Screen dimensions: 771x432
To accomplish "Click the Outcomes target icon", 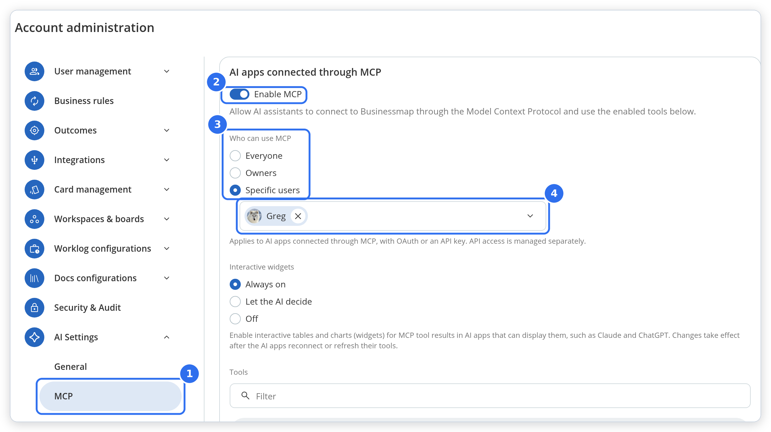I will tap(34, 130).
